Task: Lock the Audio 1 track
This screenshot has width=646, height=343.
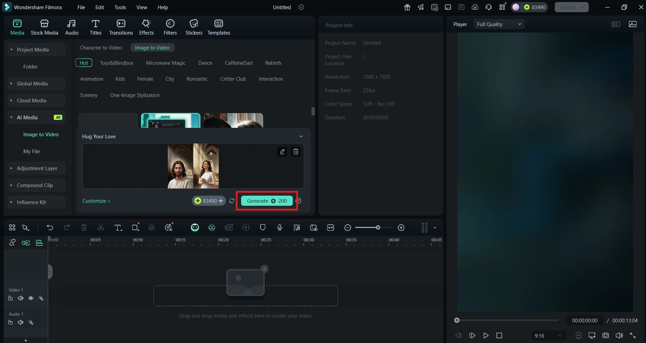Action: point(11,322)
